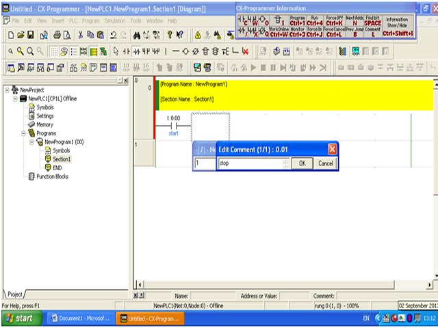Open the Tools menu
Image resolution: width=438 pixels, height=328 pixels.
point(136,21)
